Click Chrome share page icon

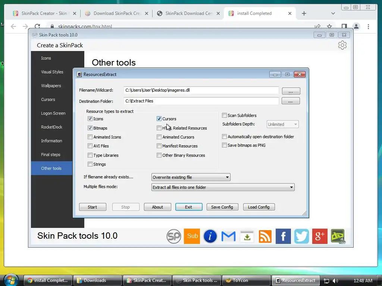click(x=317, y=26)
